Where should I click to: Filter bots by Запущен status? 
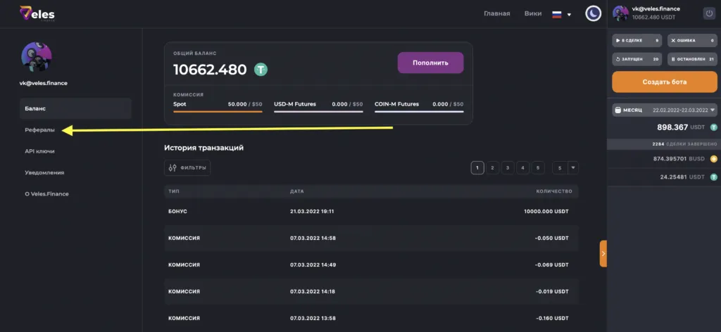click(637, 60)
